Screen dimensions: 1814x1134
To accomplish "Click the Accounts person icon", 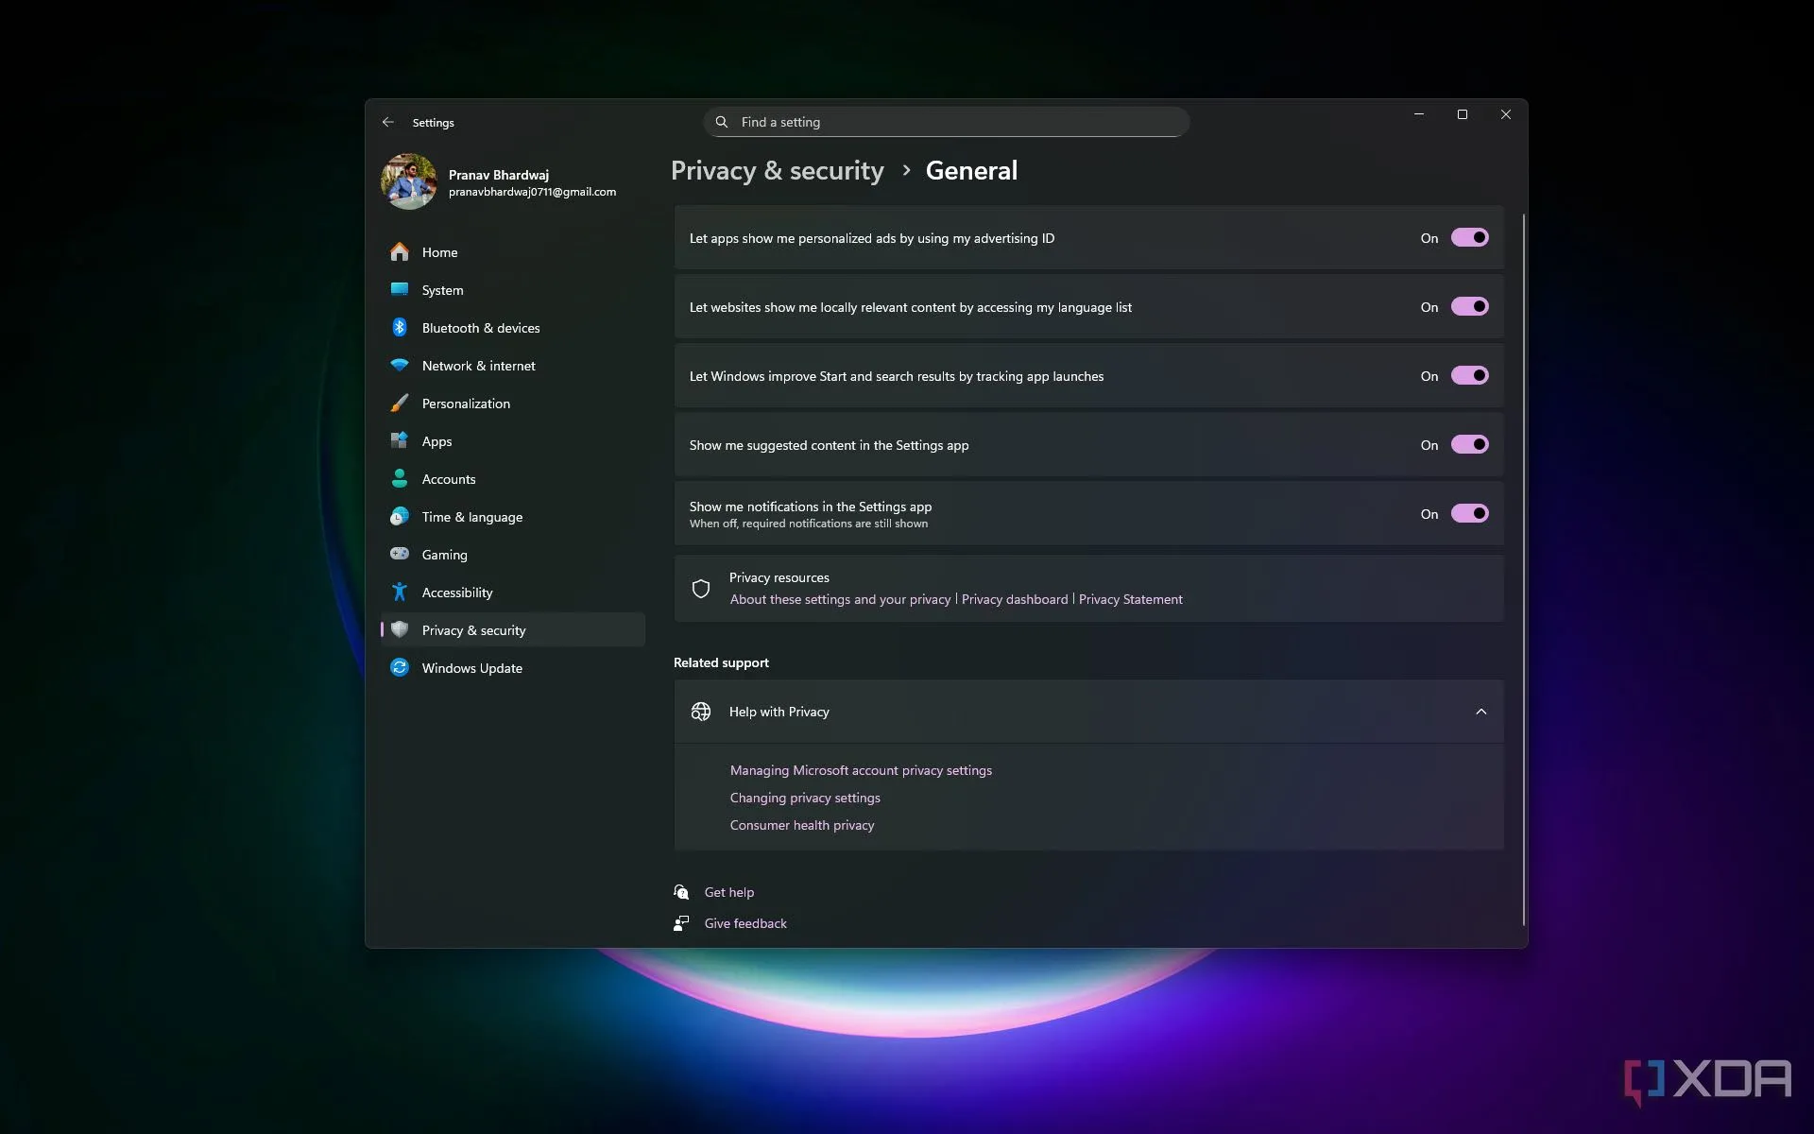I will coord(400,479).
